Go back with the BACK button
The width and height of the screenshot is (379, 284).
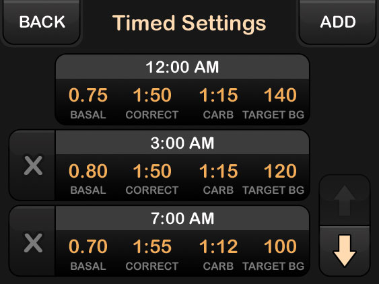click(42, 22)
